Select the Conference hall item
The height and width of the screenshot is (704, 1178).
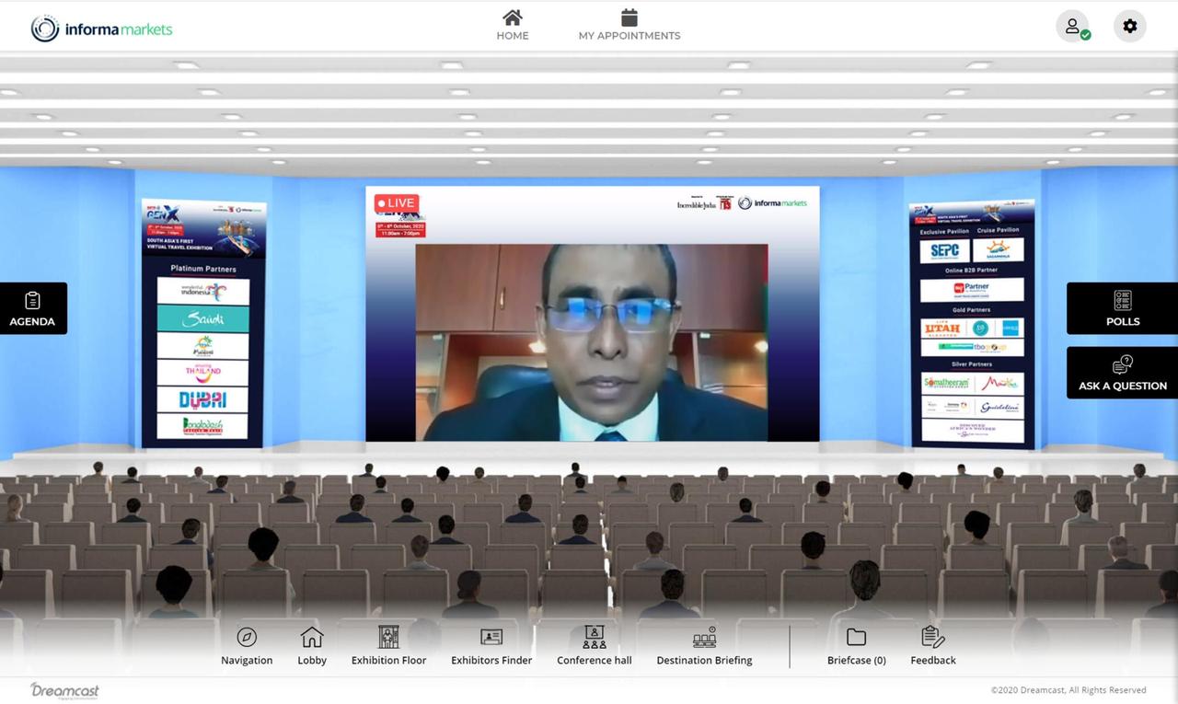coord(595,645)
